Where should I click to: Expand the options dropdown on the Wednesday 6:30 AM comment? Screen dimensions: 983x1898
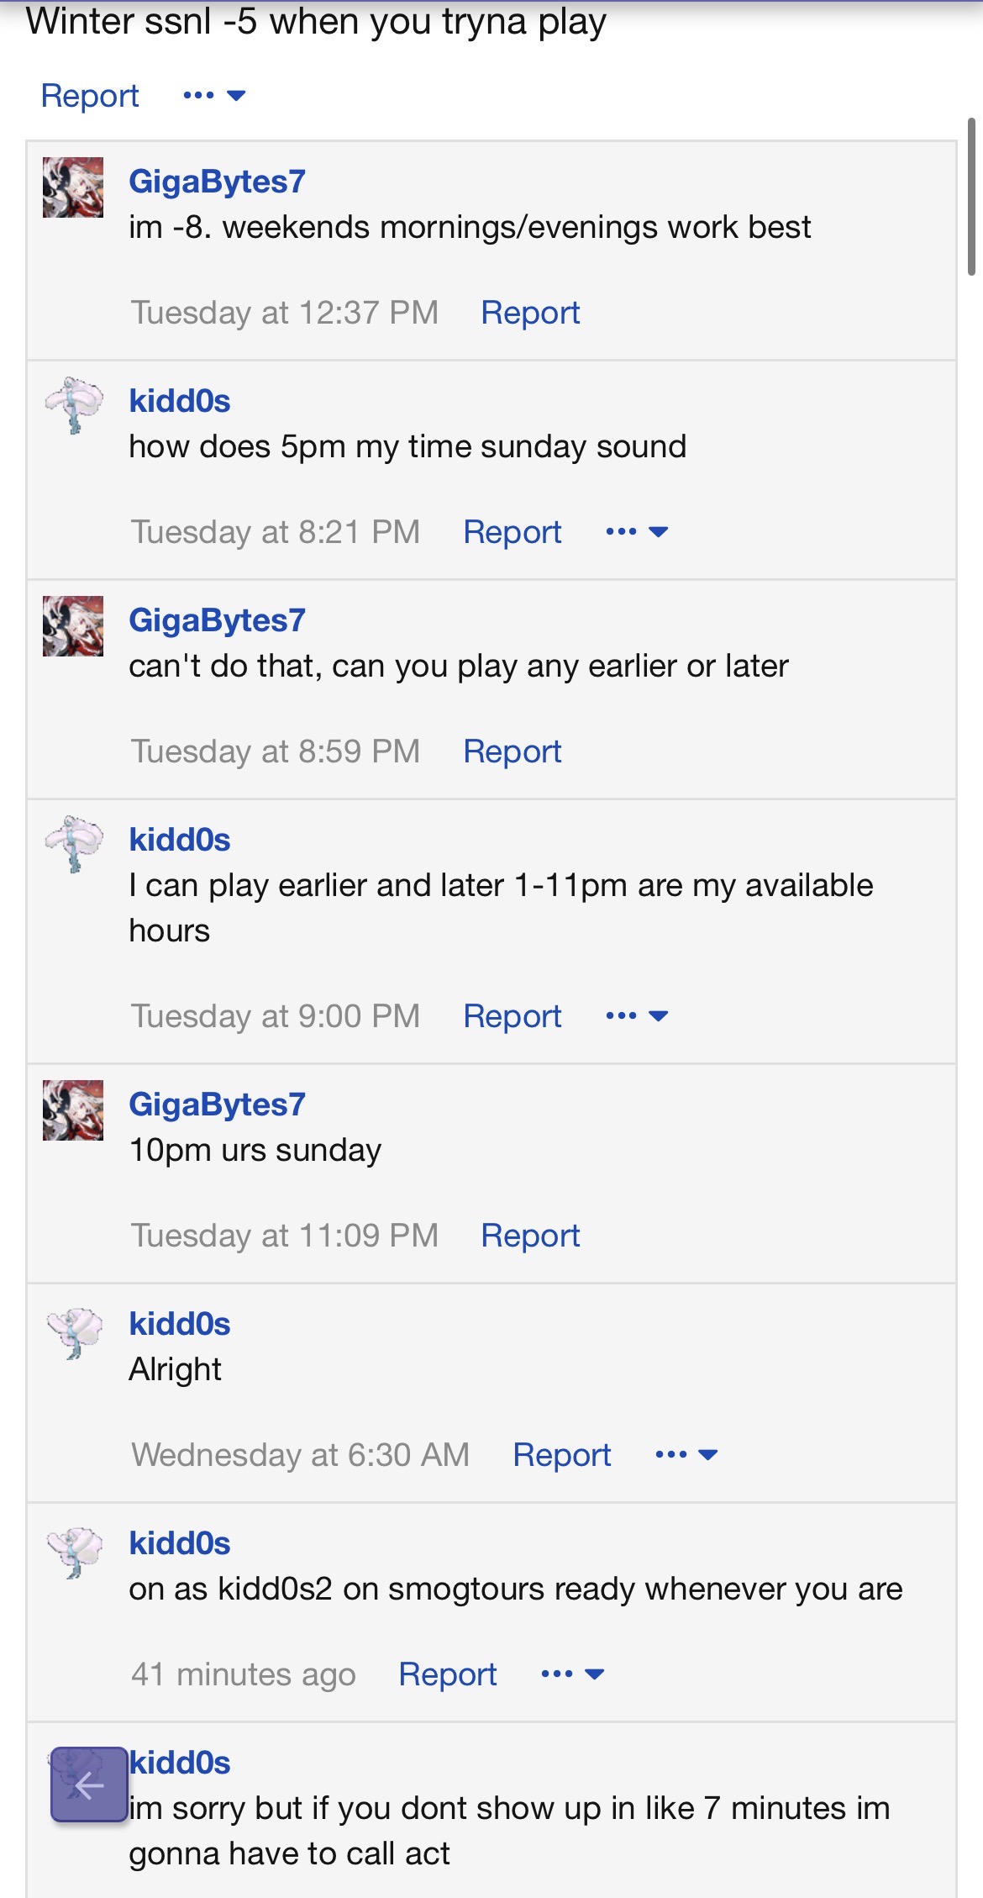(686, 1455)
